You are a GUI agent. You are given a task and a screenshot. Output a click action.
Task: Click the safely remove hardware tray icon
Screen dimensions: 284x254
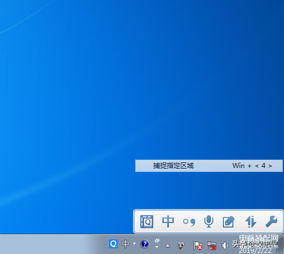[x=181, y=246]
